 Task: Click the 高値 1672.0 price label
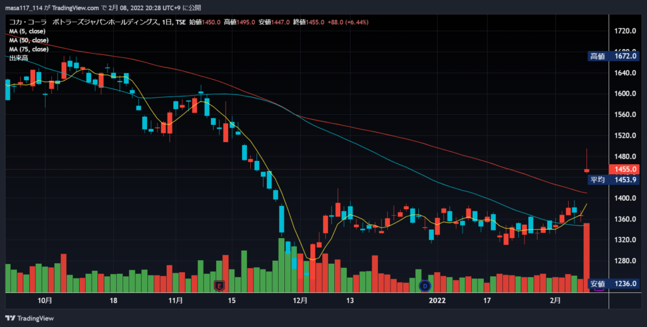tap(613, 56)
